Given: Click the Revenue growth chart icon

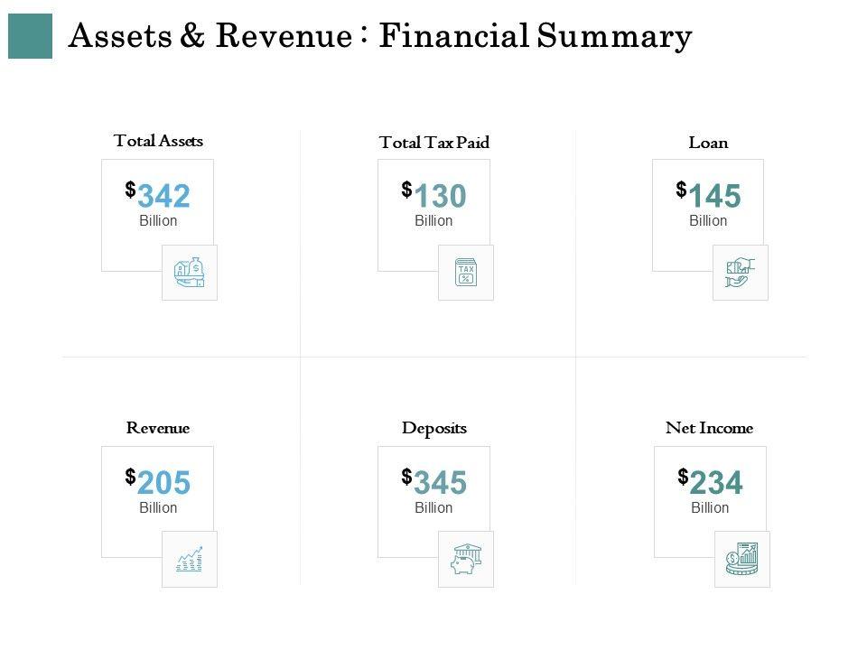Looking at the screenshot, I should 190,559.
